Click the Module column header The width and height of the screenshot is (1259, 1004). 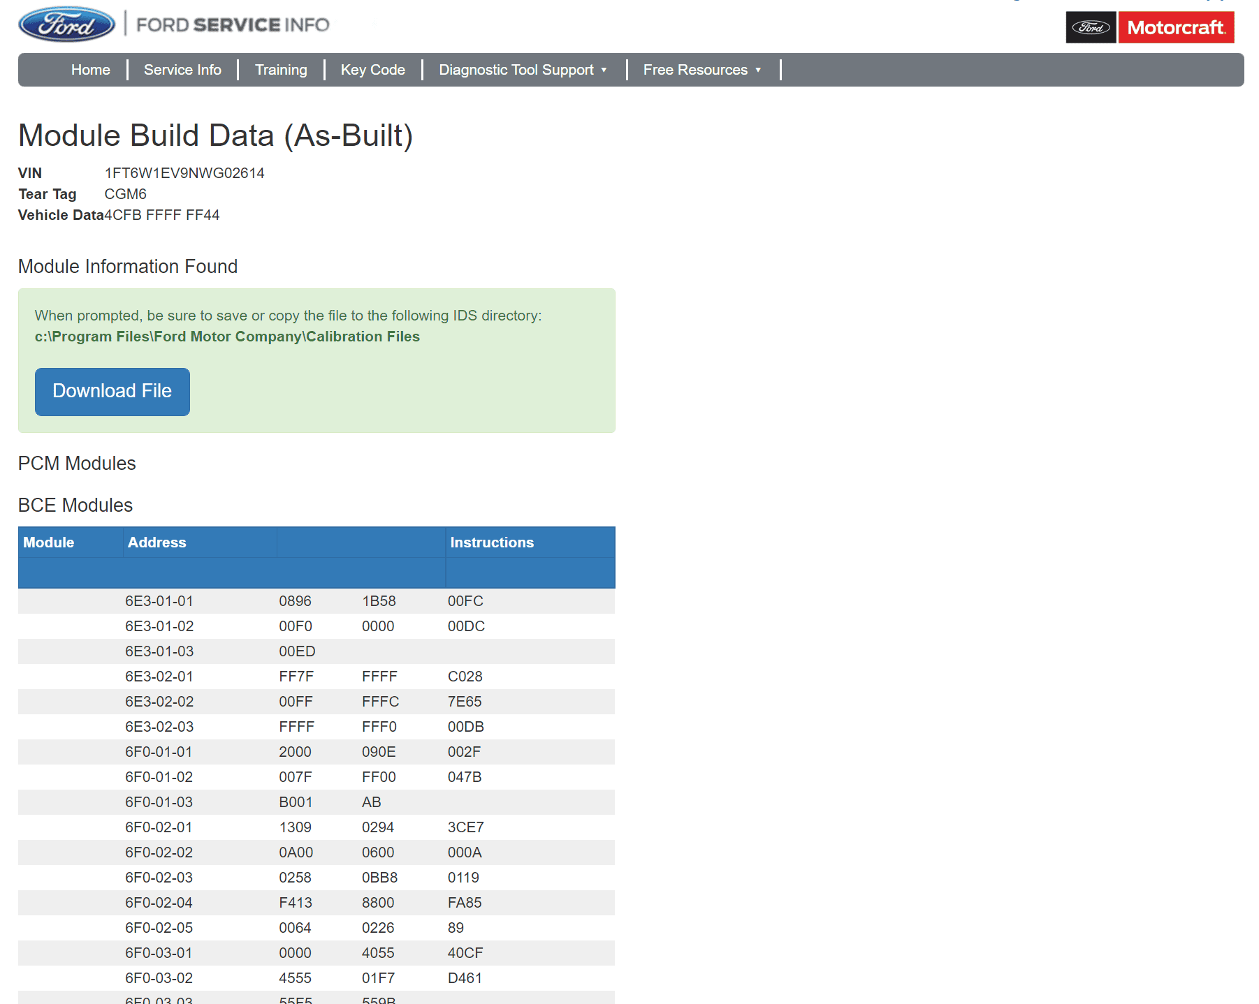pos(49,542)
